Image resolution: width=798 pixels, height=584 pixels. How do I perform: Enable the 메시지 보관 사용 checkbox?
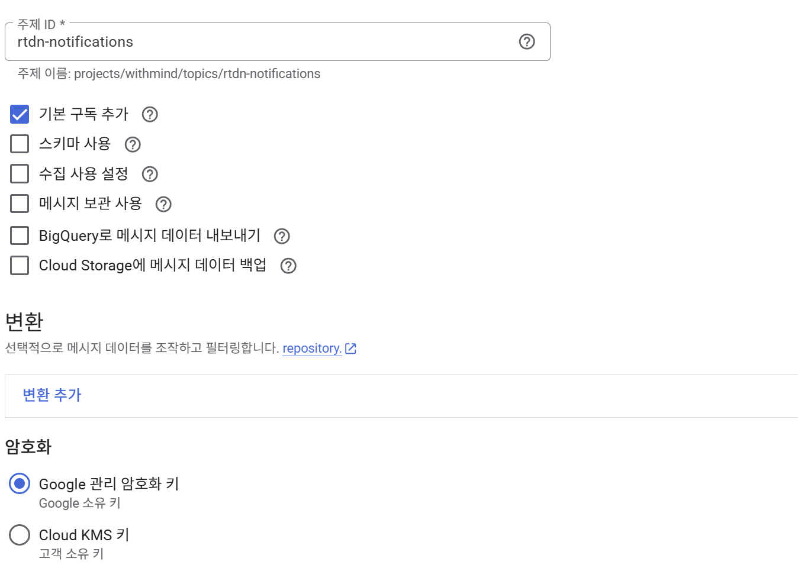coord(20,204)
